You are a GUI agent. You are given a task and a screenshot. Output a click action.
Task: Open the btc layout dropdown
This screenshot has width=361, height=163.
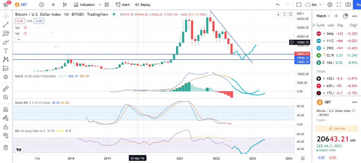314,5
